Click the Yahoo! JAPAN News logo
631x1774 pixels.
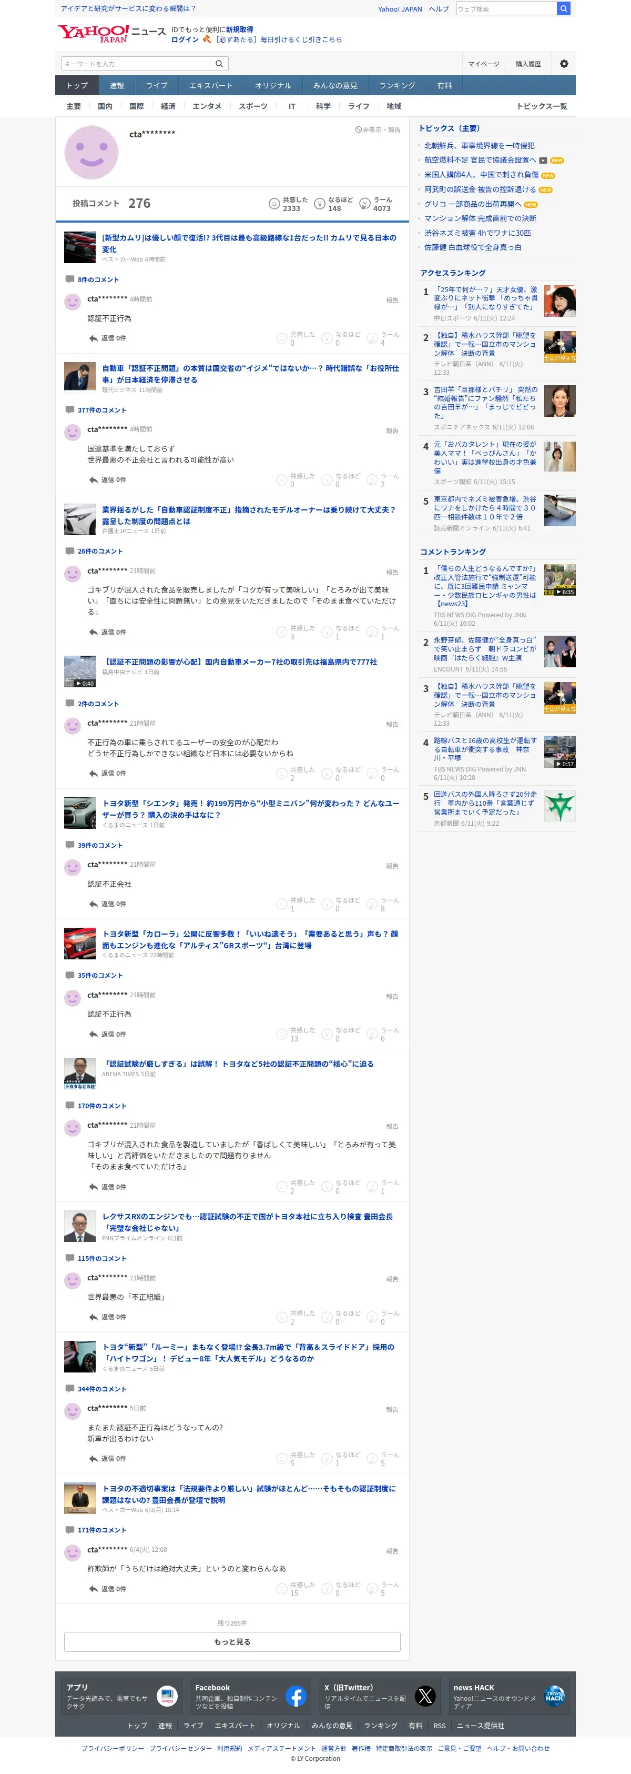tap(111, 34)
